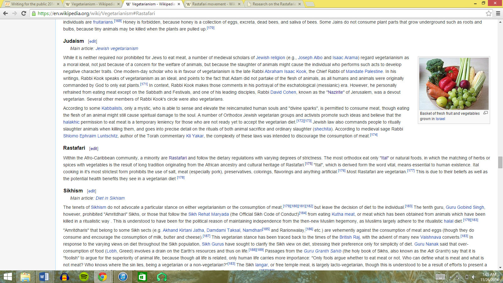Bookmark this page with the star icon
Viewport: 503px width, 283px height.
[489, 13]
